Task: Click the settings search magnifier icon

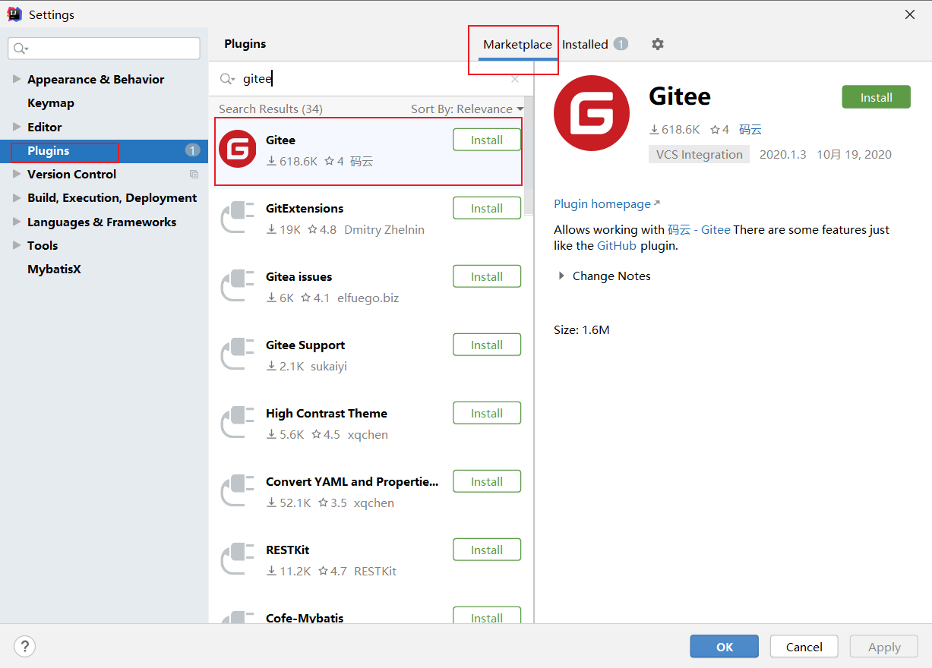Action: click(21, 49)
